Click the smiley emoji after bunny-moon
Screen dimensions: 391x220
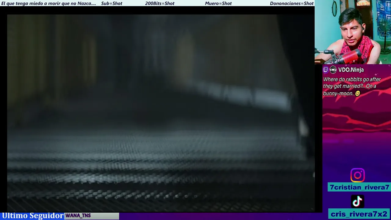pos(357,94)
